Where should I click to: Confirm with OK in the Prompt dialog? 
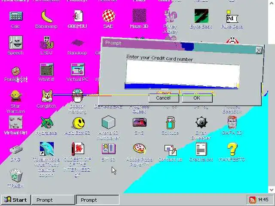197,98
